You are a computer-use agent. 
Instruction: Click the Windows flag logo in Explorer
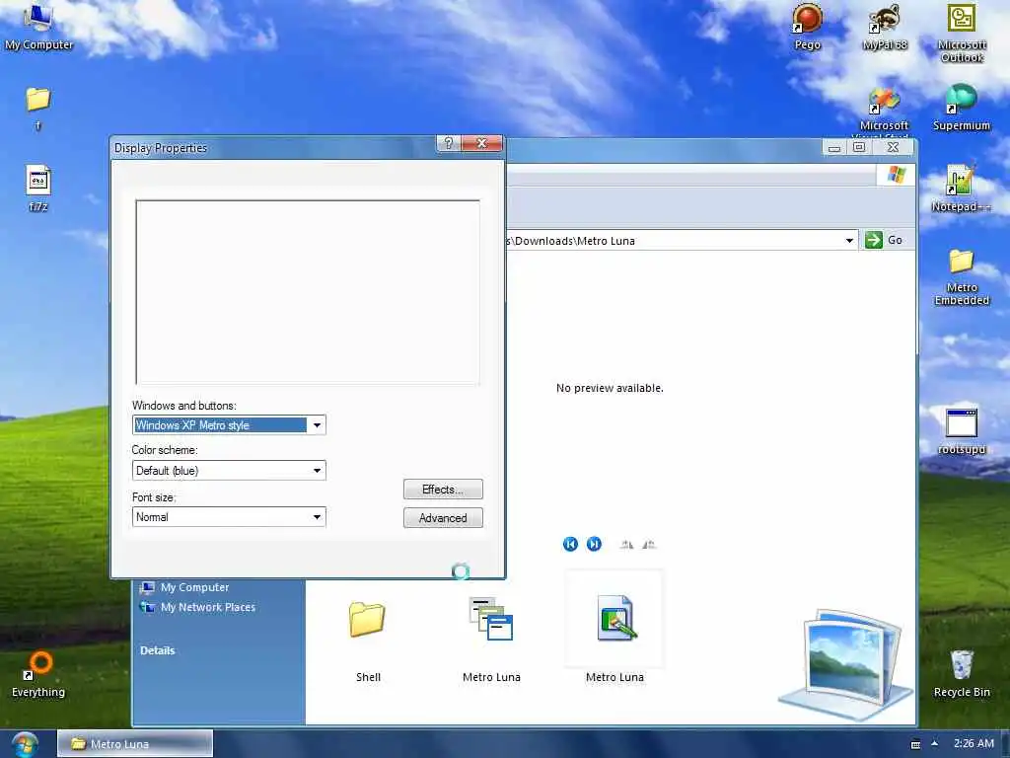tap(896, 174)
